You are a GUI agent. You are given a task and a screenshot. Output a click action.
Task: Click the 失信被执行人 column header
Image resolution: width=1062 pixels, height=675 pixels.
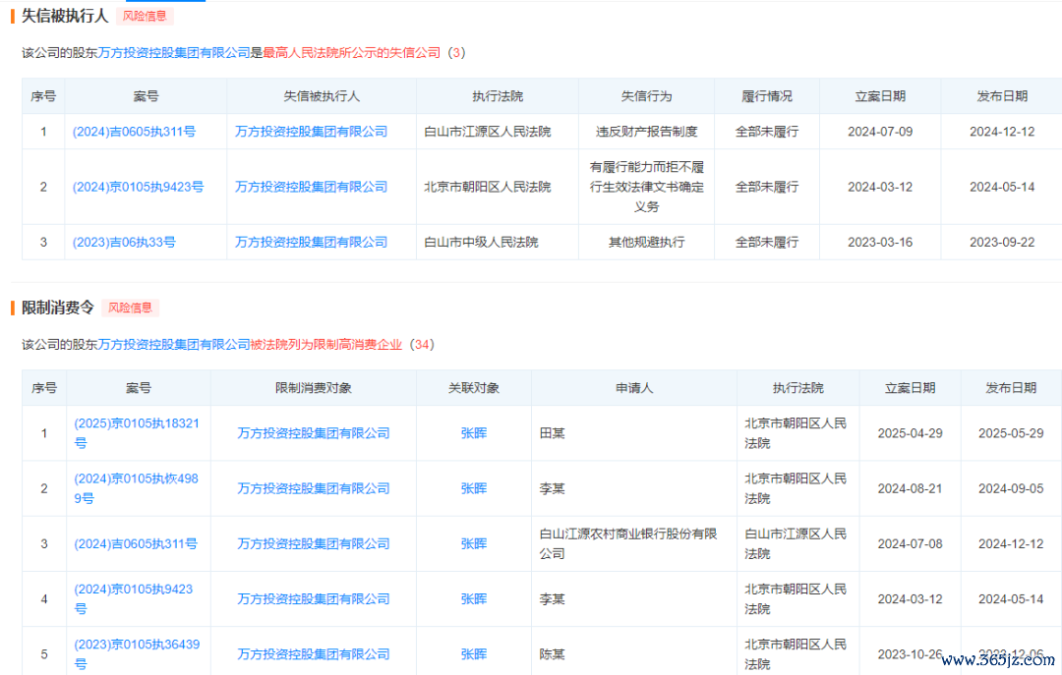click(x=321, y=96)
